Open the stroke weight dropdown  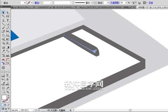click(51, 3)
